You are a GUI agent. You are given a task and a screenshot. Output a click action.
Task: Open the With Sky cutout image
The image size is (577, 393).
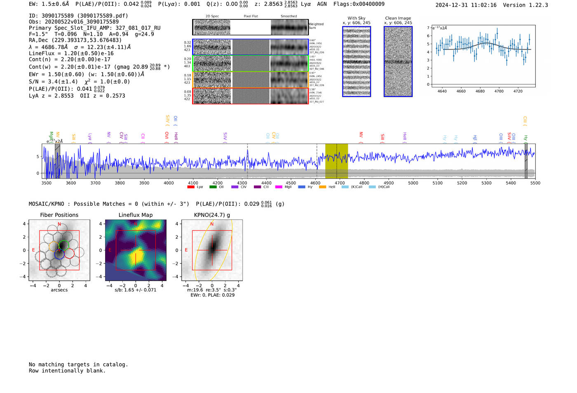click(357, 61)
